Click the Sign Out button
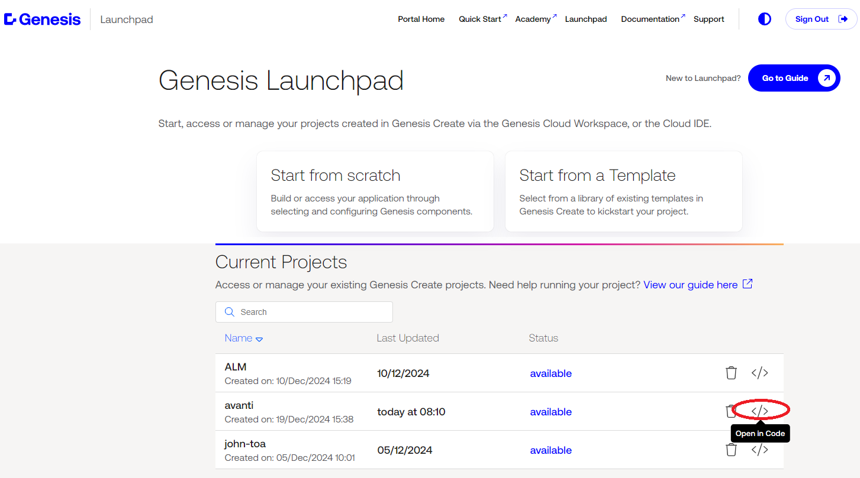The image size is (860, 478). click(821, 19)
